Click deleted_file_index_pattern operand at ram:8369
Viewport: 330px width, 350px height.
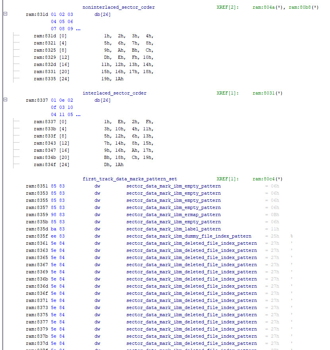[x=191, y=272]
